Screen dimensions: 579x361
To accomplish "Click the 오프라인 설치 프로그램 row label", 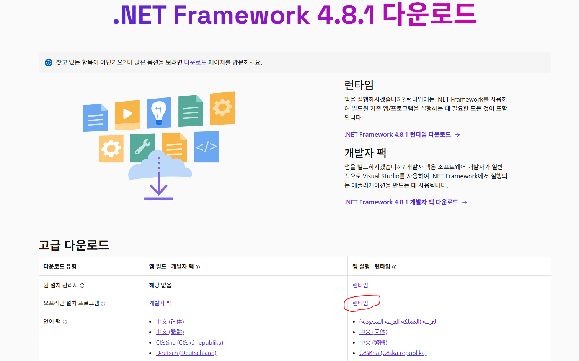I will point(71,303).
